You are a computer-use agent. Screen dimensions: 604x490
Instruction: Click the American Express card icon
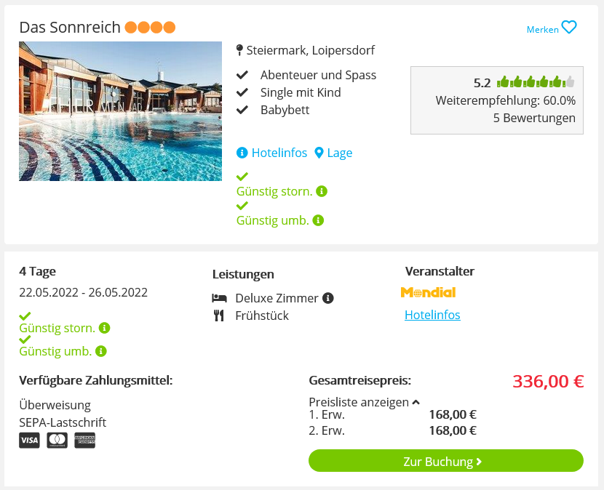click(84, 441)
